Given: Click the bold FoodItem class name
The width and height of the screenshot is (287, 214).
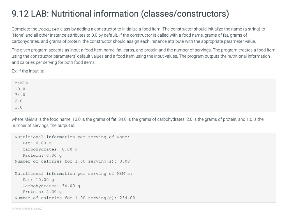Looking at the screenshot, I should tap(49, 29).
